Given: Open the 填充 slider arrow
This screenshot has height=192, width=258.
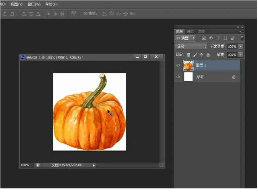Looking at the screenshot, I should pyautogui.click(x=241, y=55).
